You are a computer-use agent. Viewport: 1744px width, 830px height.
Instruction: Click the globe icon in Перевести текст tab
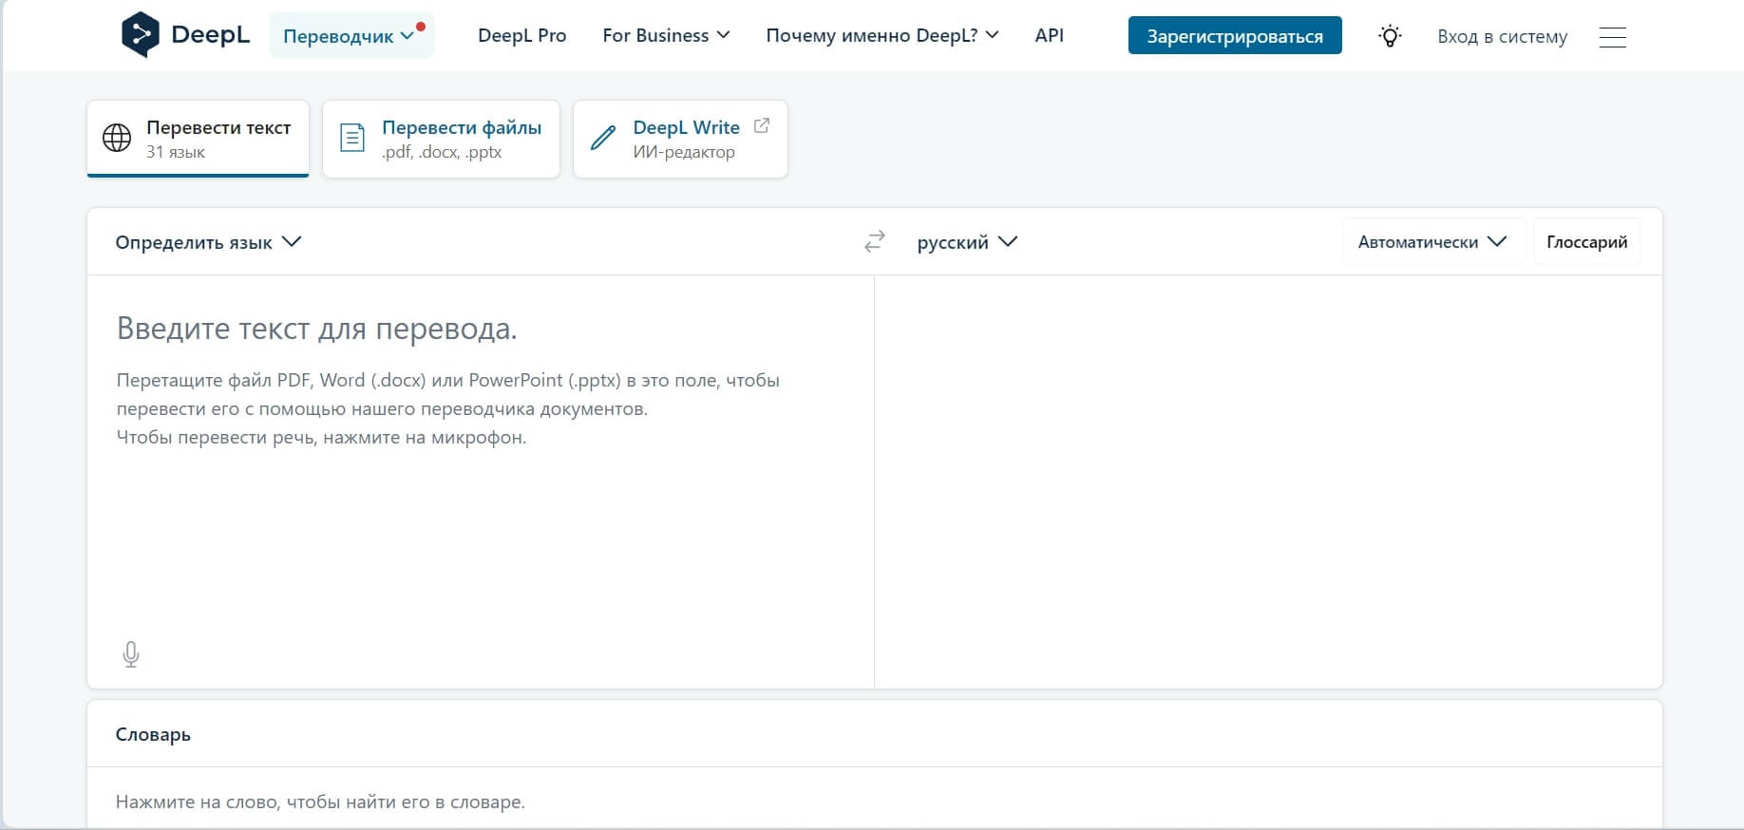tap(117, 138)
